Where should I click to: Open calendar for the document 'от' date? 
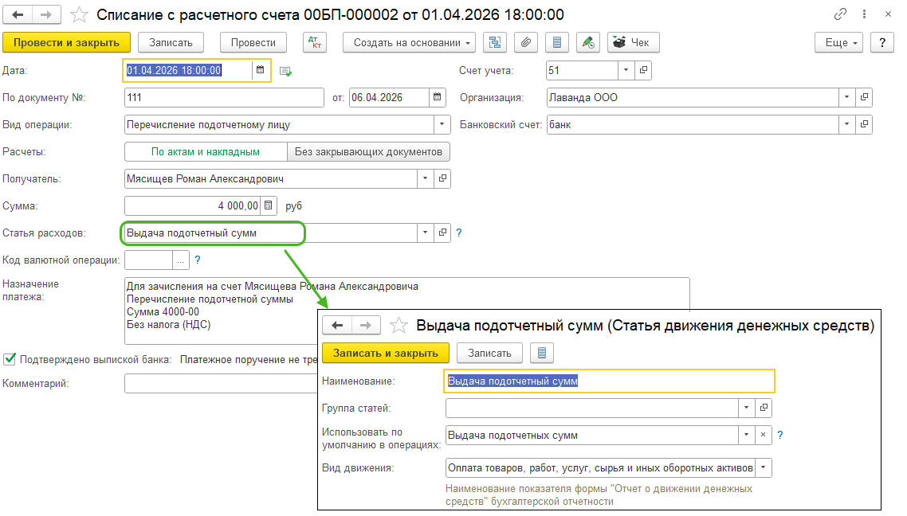[x=438, y=97]
